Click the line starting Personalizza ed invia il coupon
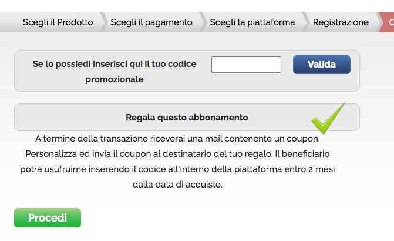 click(177, 154)
